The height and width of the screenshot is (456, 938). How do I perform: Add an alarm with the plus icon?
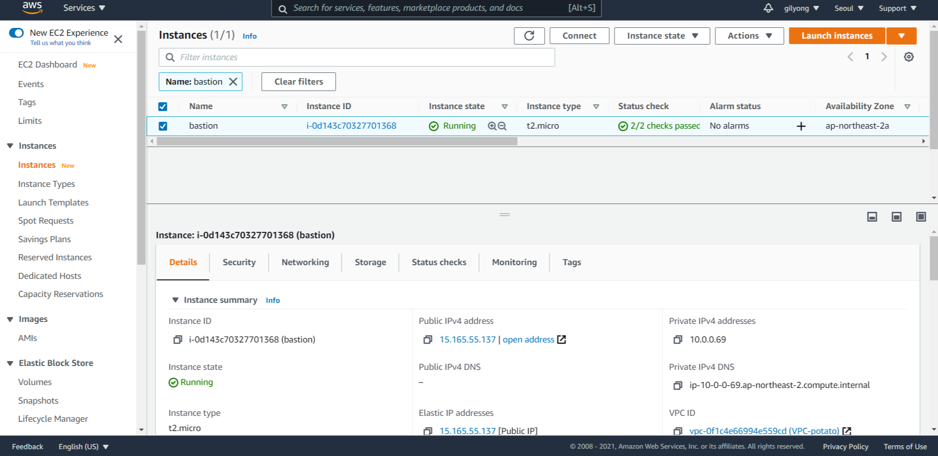coord(801,126)
